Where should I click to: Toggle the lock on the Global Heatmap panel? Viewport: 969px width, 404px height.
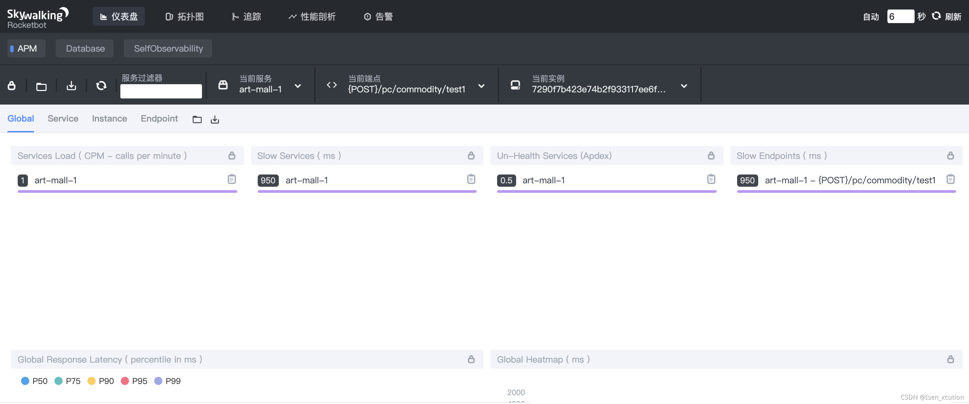[x=950, y=359]
